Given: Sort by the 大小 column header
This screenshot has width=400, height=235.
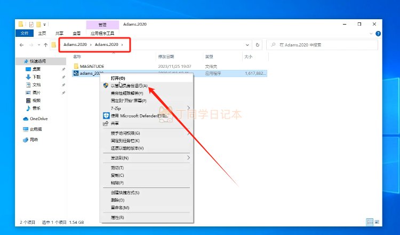Looking at the screenshot, I should [248, 57].
